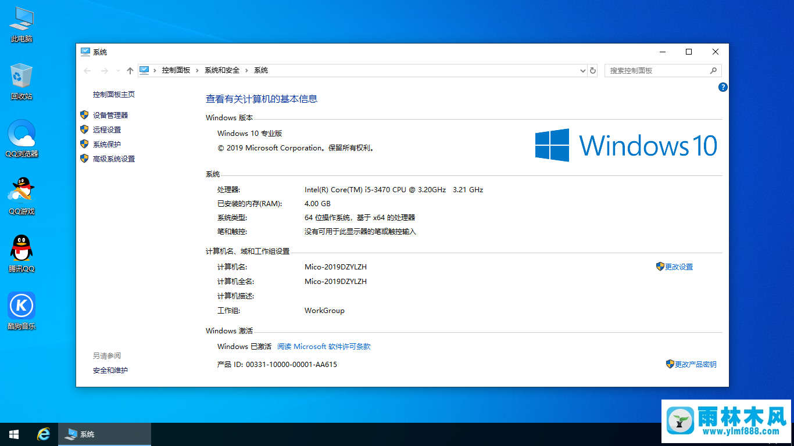Open Internet Explorer from the taskbar
794x446 pixels.
pos(43,434)
